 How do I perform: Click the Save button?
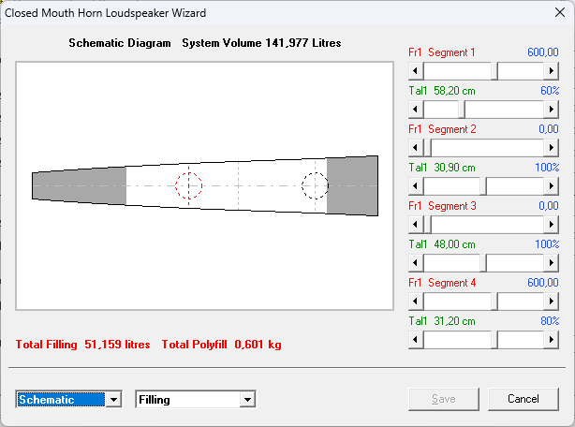point(444,399)
